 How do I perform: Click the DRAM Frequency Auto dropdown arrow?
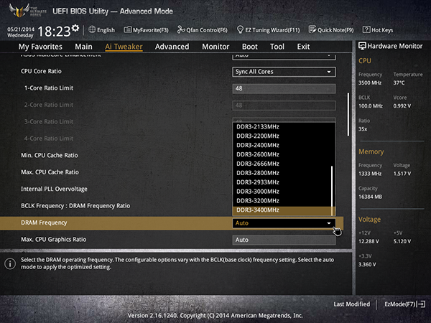pyautogui.click(x=329, y=223)
